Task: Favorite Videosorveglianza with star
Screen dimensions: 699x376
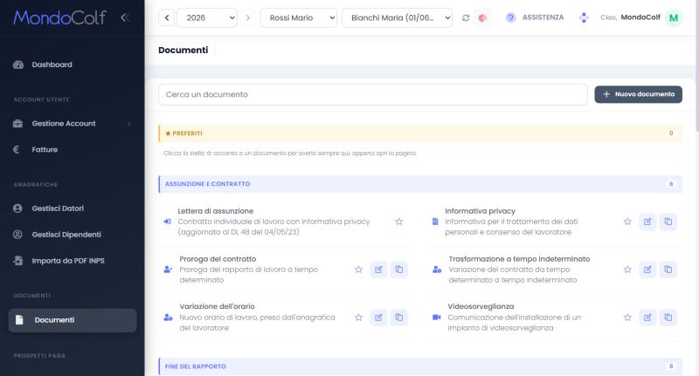Action: click(627, 318)
